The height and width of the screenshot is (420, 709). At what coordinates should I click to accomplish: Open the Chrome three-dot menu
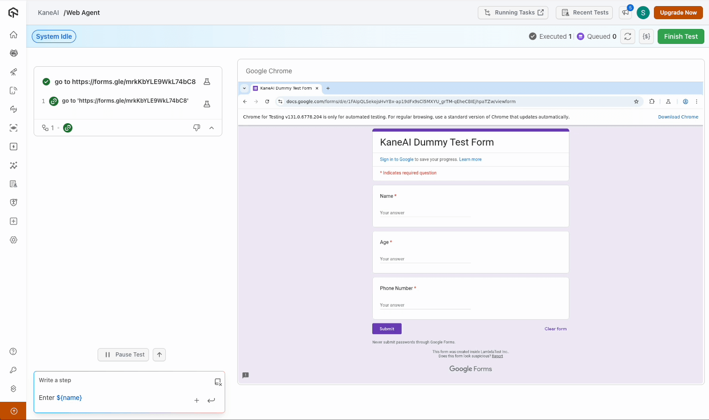click(x=696, y=101)
